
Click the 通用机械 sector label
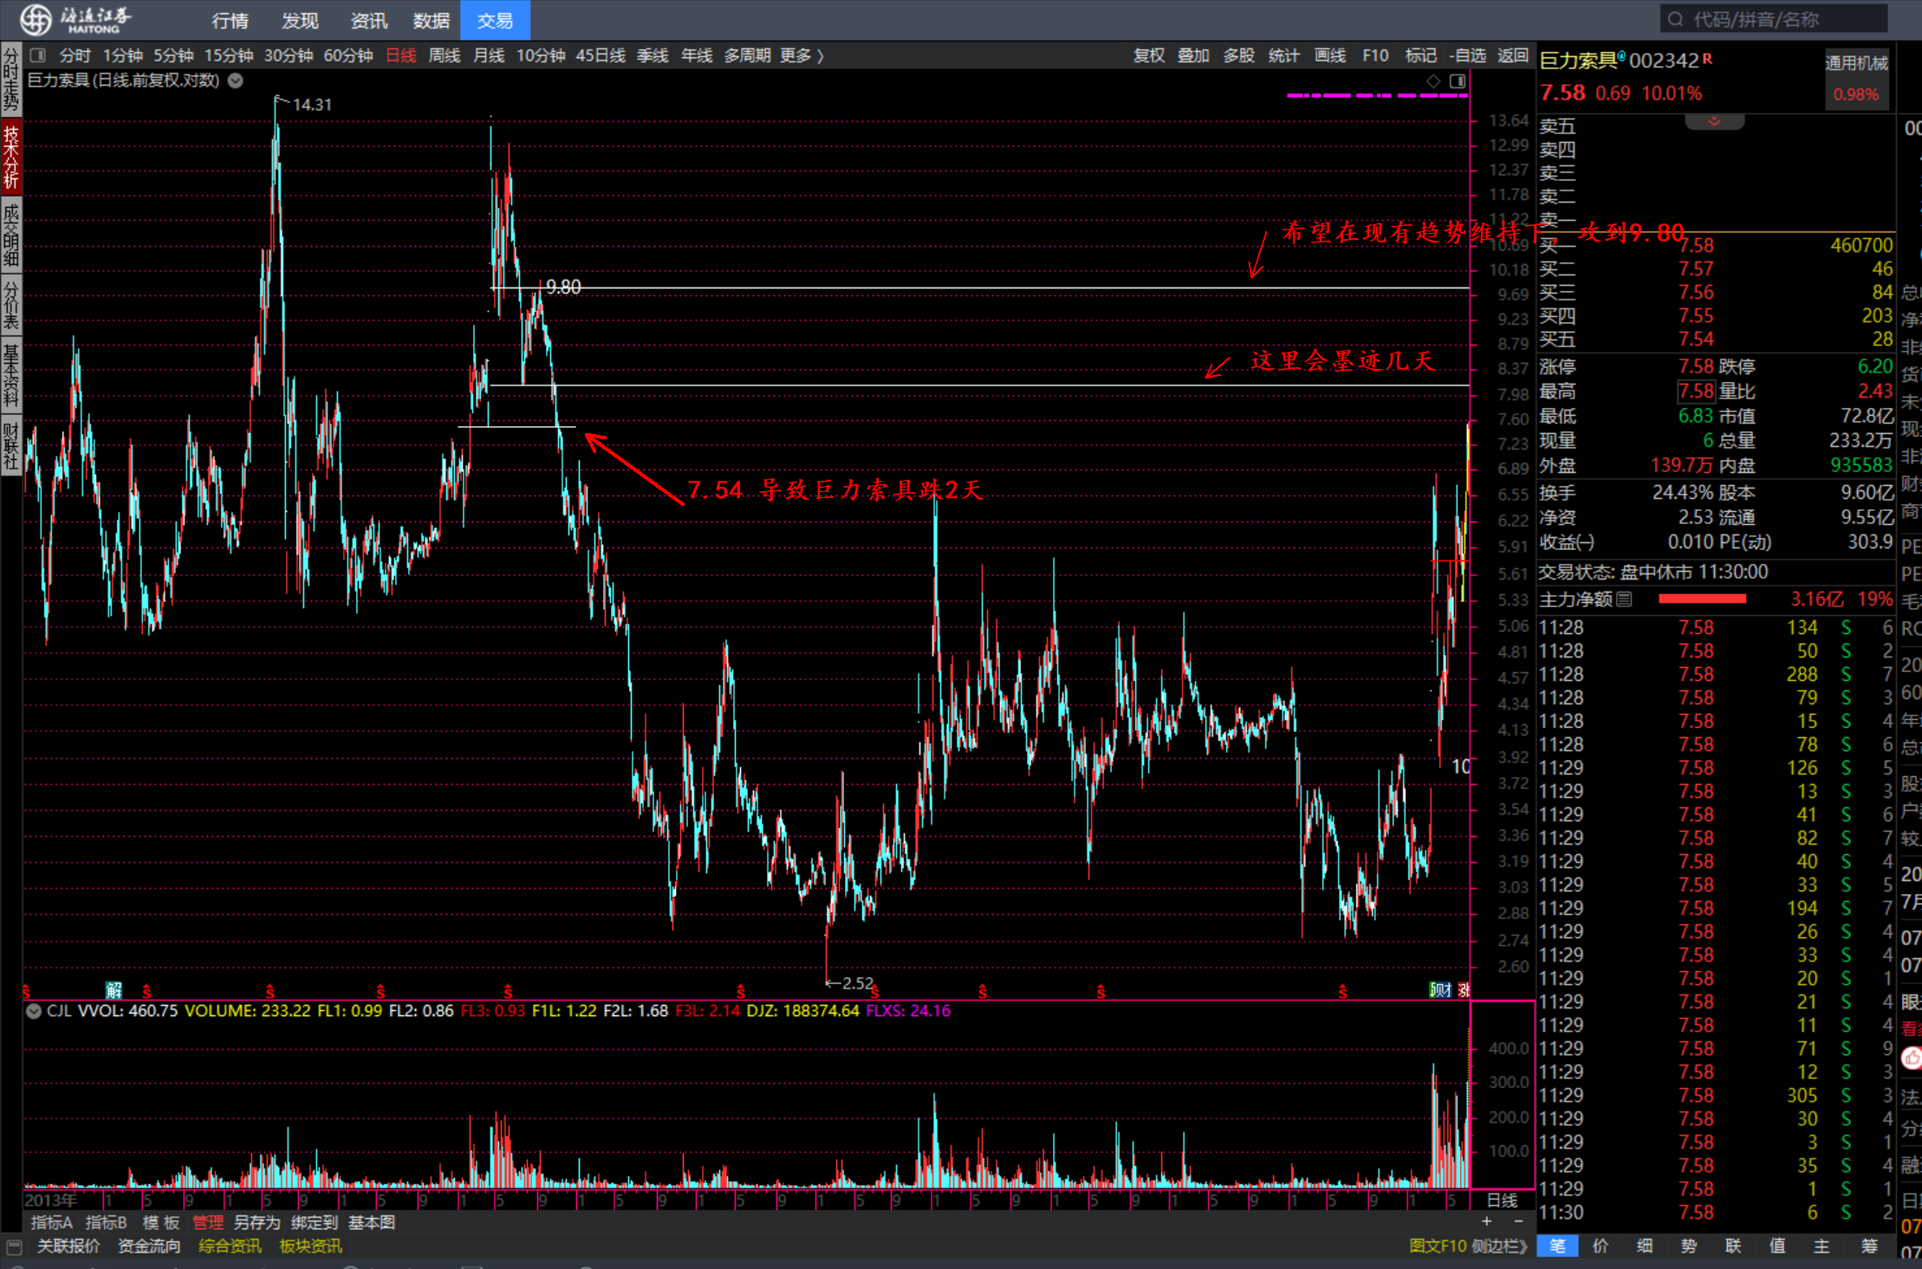click(x=1856, y=62)
